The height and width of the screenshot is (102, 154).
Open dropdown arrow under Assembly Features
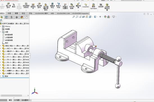pos(52,10)
